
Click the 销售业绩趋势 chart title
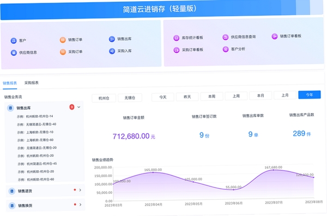point(102,160)
